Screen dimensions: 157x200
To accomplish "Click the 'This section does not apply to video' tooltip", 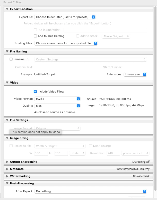I will click(x=36, y=132).
